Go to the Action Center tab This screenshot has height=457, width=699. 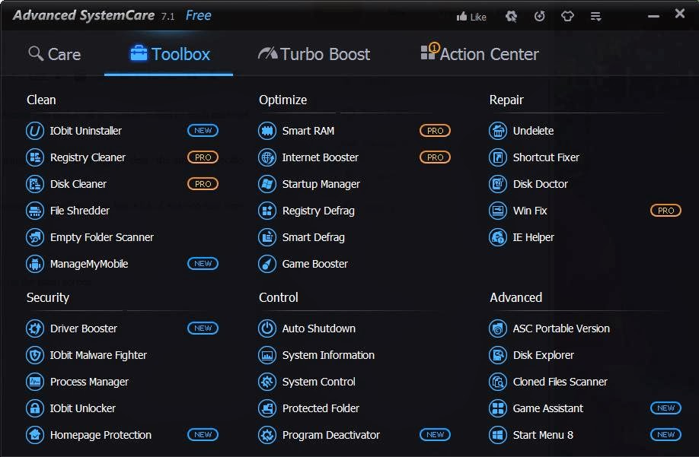tap(480, 54)
